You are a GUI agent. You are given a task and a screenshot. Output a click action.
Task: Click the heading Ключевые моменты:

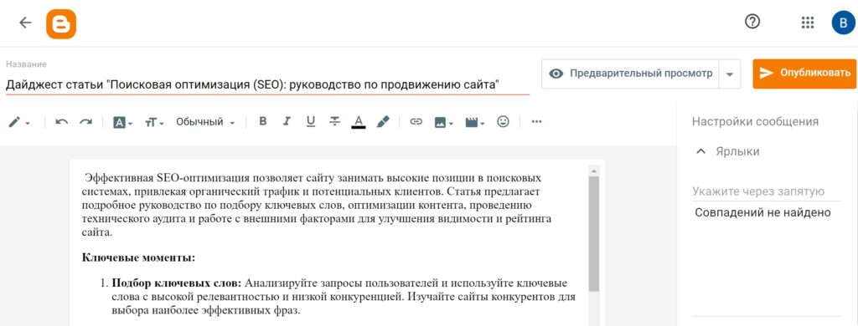[138, 257]
